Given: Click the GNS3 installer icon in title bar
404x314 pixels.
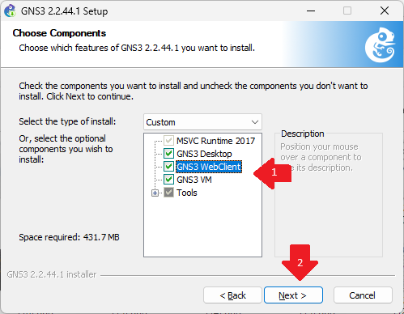Looking at the screenshot, I should point(10,11).
